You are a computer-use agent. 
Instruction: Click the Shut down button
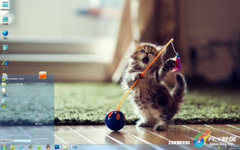coord(40,139)
